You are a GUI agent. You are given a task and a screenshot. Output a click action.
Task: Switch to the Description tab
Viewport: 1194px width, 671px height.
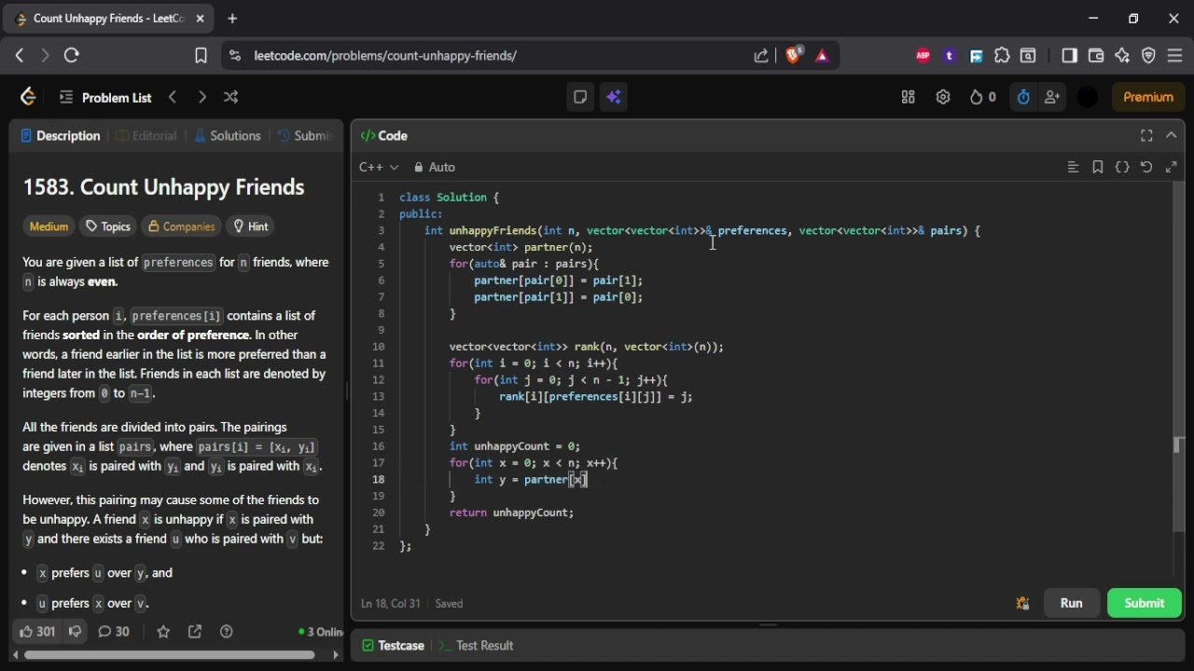click(x=61, y=136)
